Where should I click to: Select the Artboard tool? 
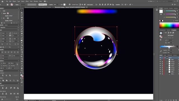click(x=22, y=64)
